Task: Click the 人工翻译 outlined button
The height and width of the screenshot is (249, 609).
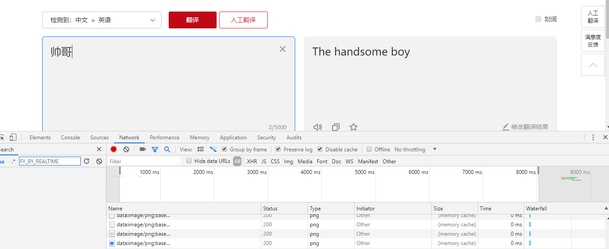Action: 243,20
